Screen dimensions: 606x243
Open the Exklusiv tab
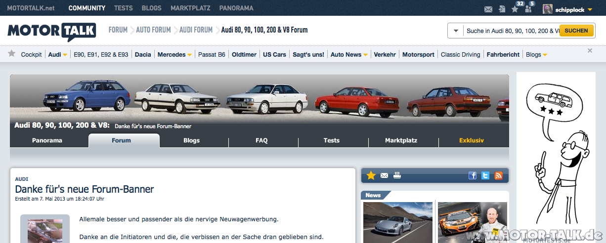click(472, 140)
